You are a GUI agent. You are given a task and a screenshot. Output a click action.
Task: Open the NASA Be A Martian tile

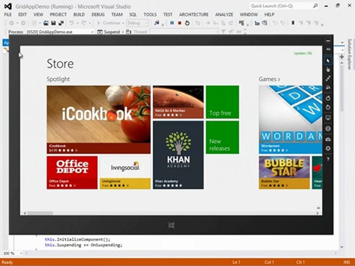(x=178, y=102)
